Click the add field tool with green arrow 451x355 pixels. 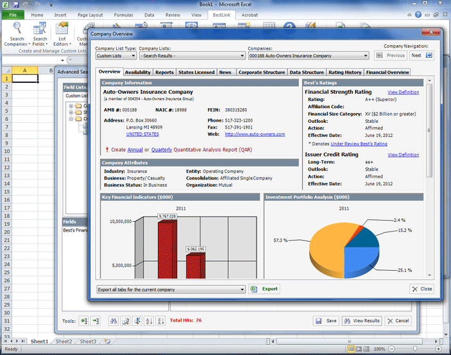84,320
